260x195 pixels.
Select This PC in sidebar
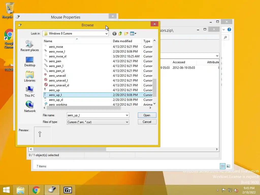[x=30, y=92]
